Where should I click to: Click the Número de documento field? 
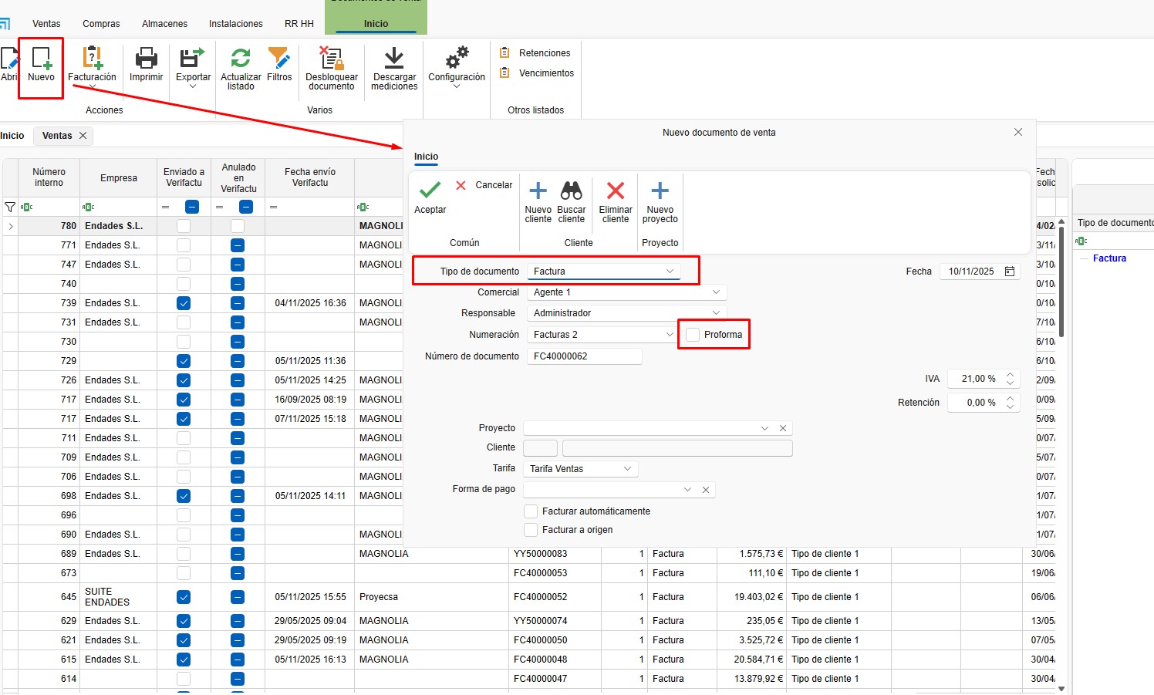(584, 356)
